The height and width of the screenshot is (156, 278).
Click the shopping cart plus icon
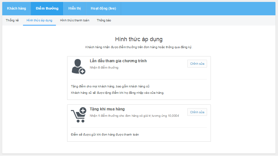click(79, 115)
